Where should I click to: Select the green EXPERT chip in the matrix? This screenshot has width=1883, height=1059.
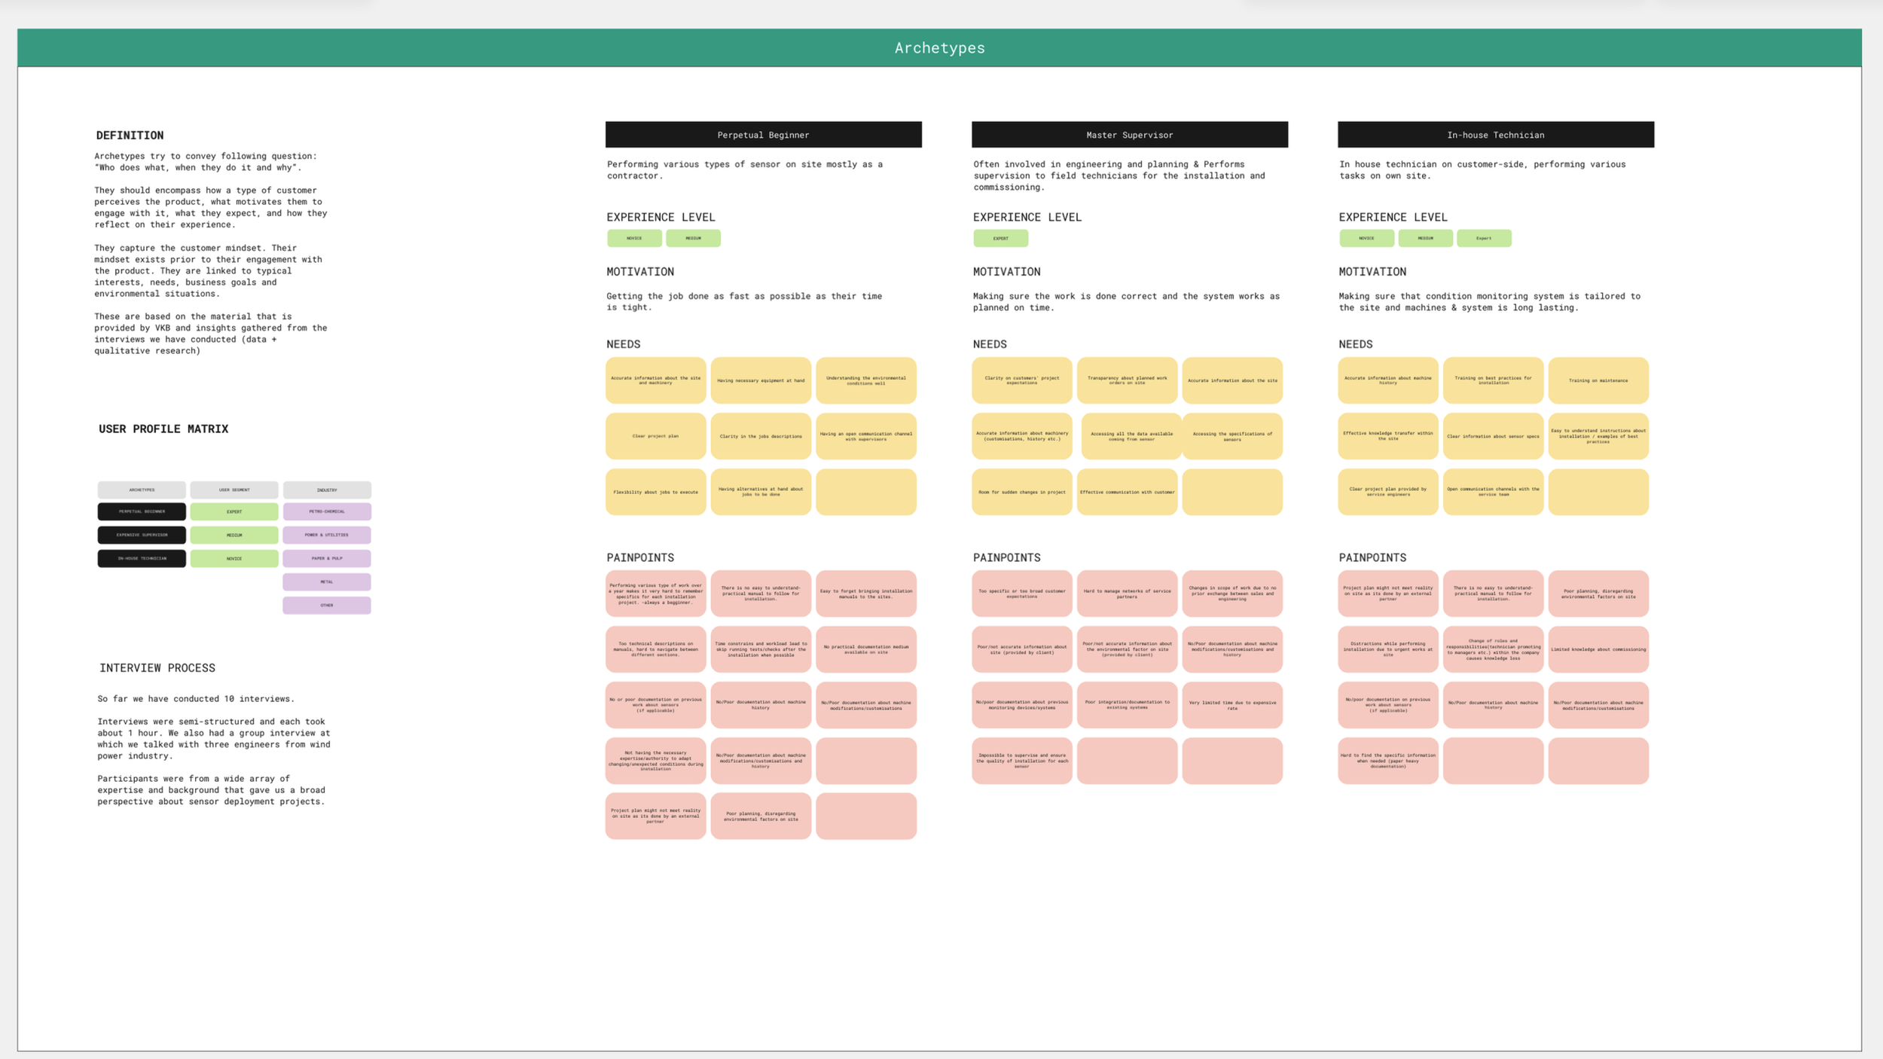[234, 511]
